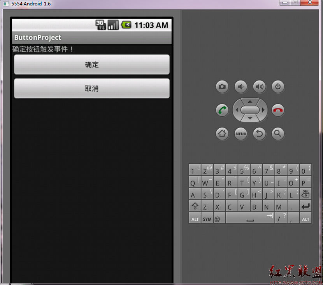
Task: Click the 取消 button
Action: coord(92,88)
